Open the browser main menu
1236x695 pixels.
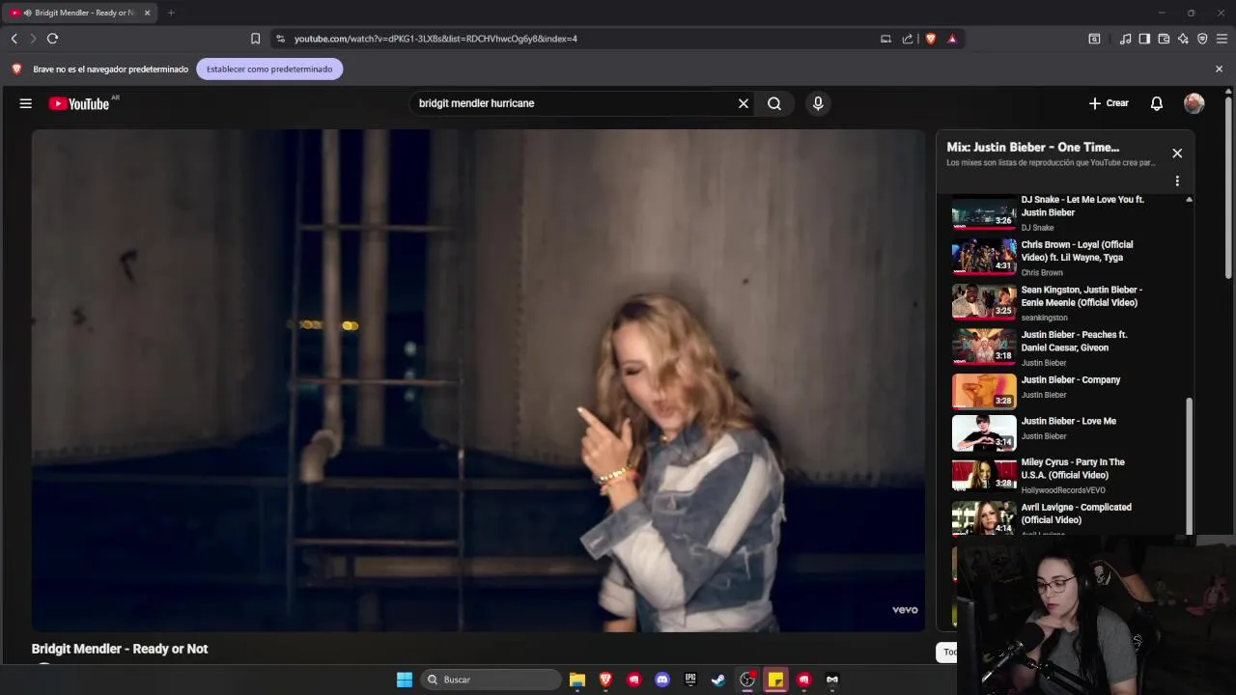coord(1222,39)
